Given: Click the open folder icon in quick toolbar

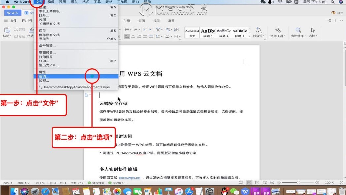Looking at the screenshot, I should point(24,21).
